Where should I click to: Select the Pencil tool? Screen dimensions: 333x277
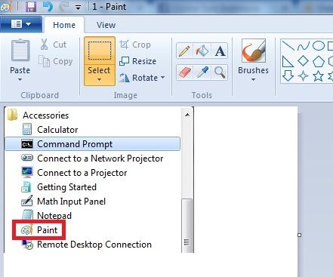click(184, 51)
